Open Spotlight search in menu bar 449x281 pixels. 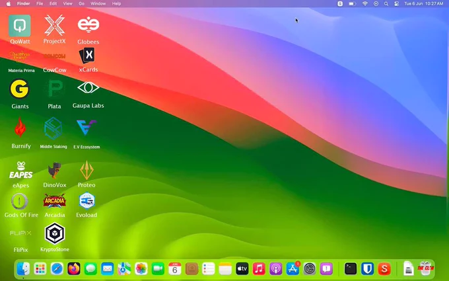386,4
